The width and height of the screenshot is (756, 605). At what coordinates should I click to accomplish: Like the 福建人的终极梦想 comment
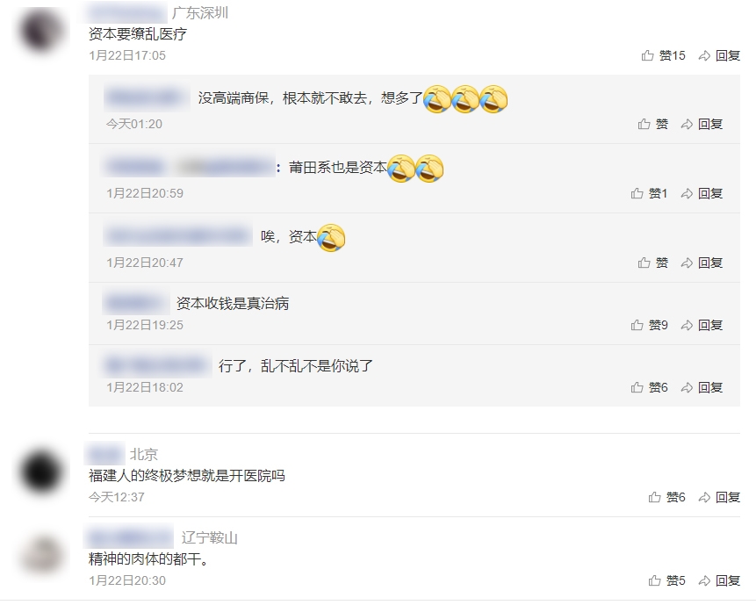[x=666, y=497]
